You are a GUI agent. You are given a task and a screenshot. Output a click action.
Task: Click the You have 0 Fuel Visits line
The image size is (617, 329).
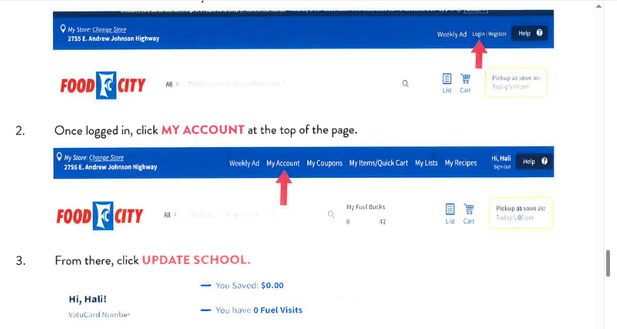pyautogui.click(x=259, y=310)
